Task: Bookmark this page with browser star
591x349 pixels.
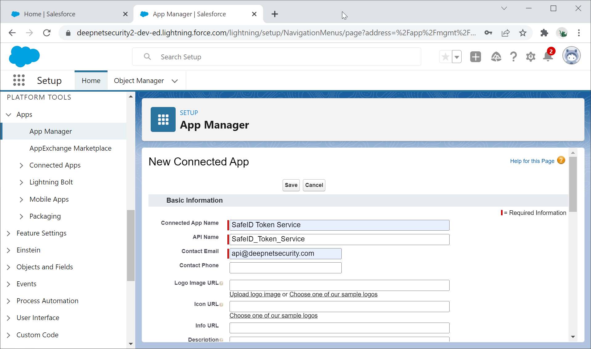Action: (x=523, y=33)
